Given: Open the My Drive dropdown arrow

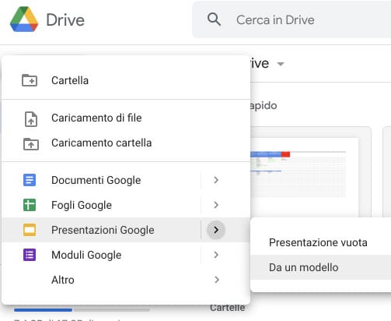Looking at the screenshot, I should (281, 64).
